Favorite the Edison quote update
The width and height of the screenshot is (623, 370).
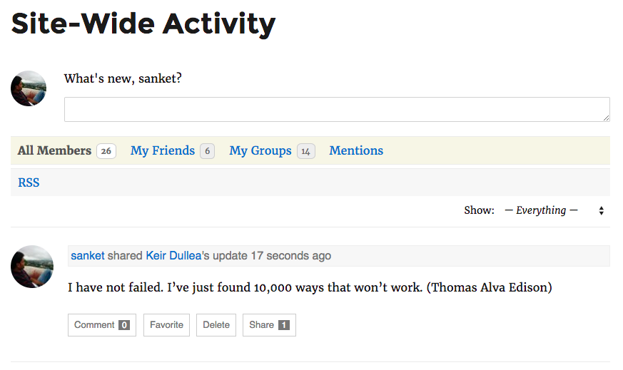pyautogui.click(x=166, y=324)
